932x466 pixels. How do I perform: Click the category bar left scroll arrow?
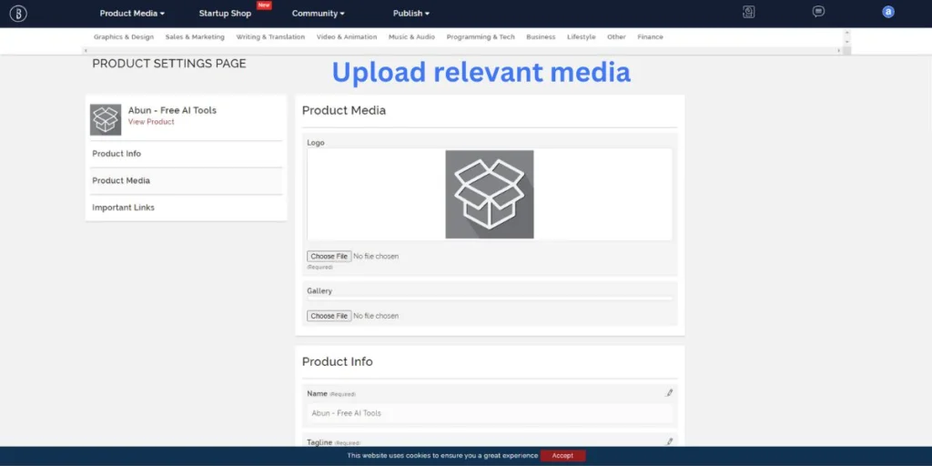point(86,51)
